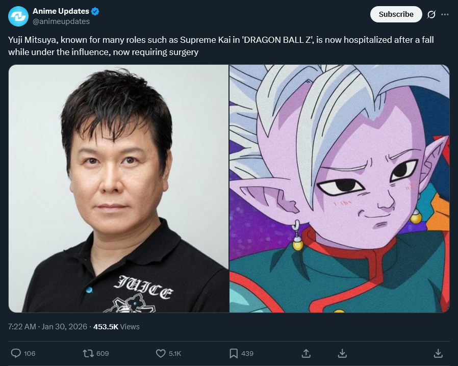Open the Supreme Kai anime image
Image resolution: width=458 pixels, height=366 pixels.
click(x=339, y=189)
